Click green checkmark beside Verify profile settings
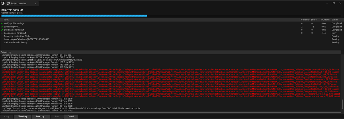This screenshot has width=344, height=119. [x=2, y=24]
